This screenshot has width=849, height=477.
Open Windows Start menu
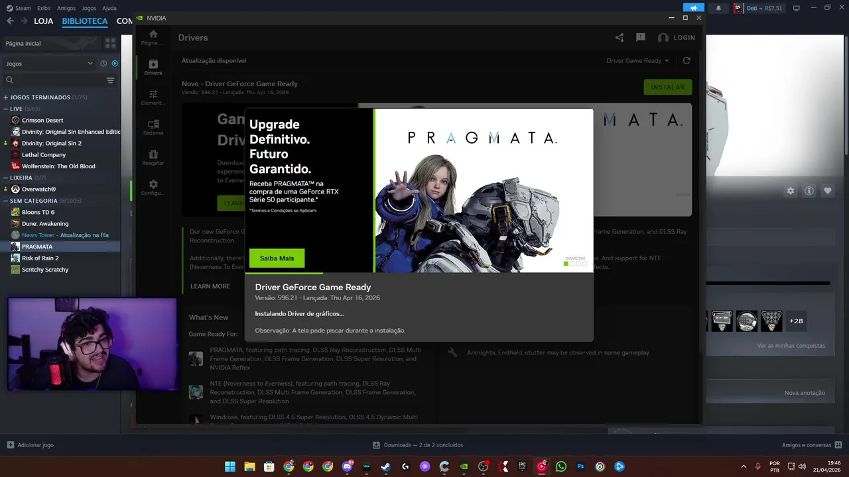pos(229,466)
